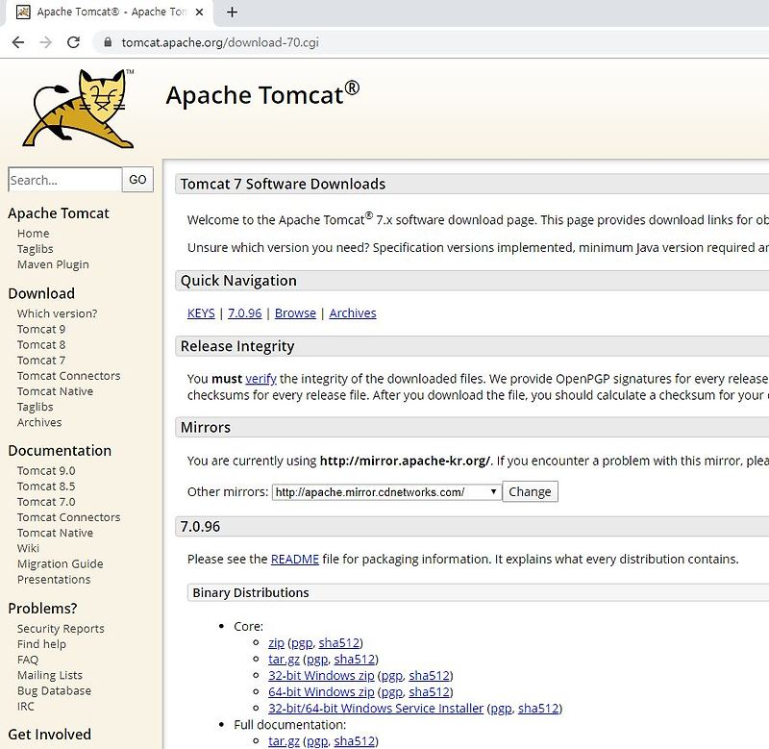Viewport: 769px width, 749px height.
Task: Download the Core zip distribution
Action: (275, 642)
